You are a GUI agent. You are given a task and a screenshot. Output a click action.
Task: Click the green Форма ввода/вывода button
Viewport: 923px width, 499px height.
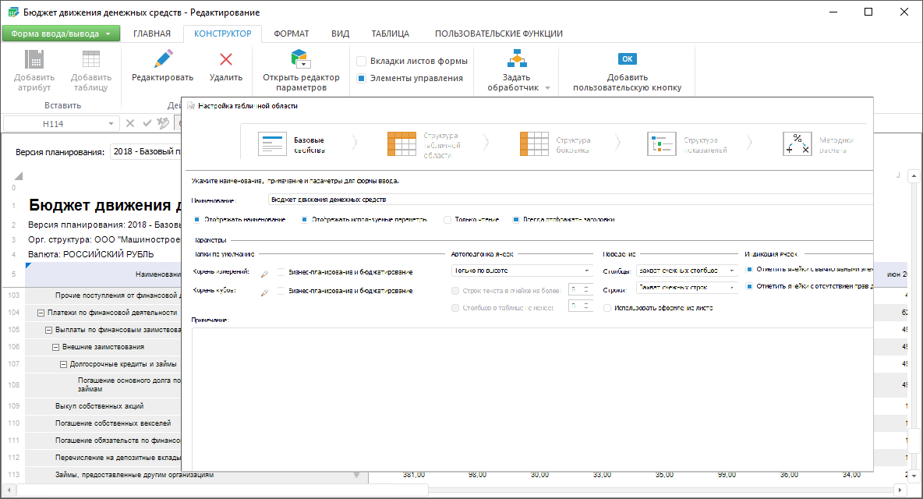[61, 34]
